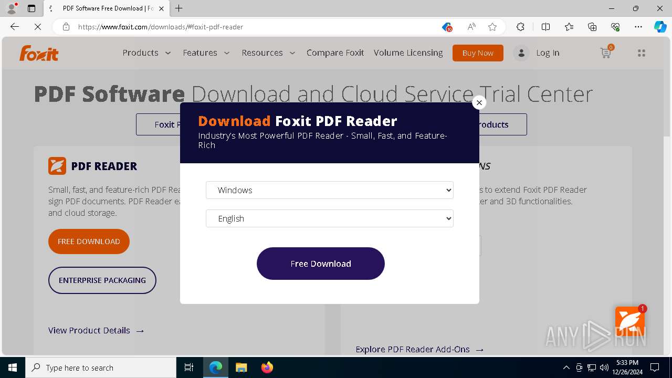Screen dimensions: 672x378
Task: View site information lock icon
Action: click(x=66, y=27)
